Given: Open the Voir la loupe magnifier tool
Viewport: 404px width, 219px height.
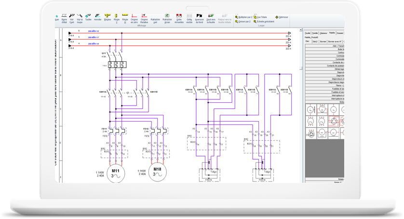Looking at the screenshot, I should (80, 19).
